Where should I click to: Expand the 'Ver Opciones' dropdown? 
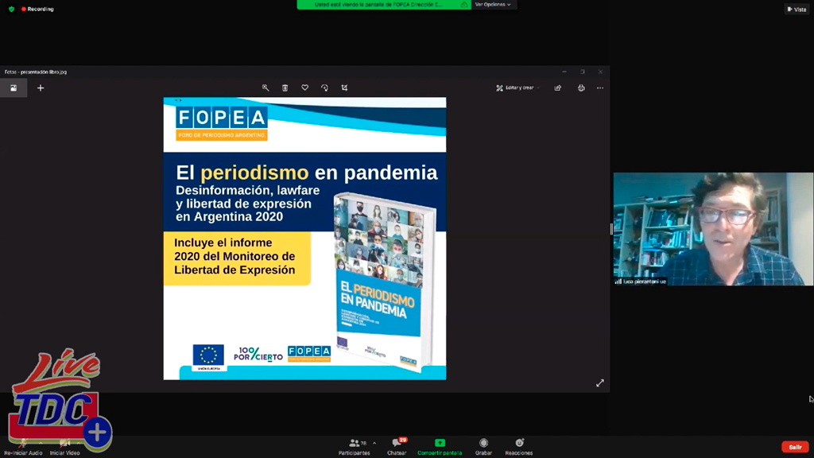(x=493, y=5)
